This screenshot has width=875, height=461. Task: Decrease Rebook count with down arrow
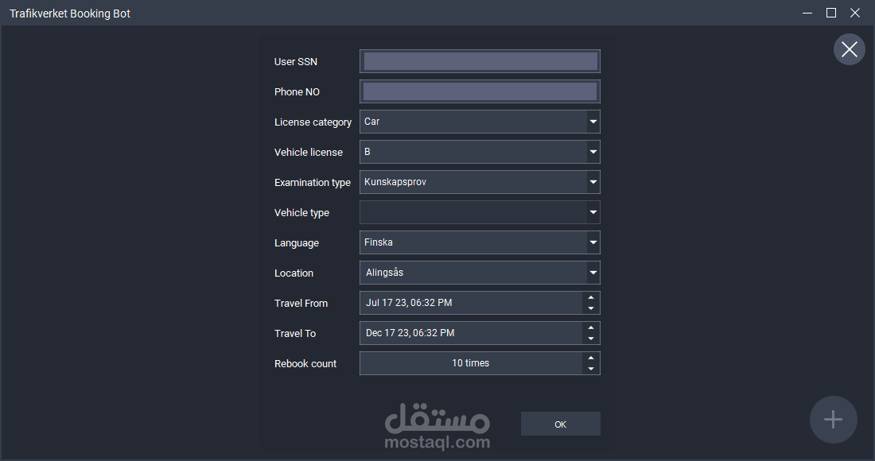click(x=591, y=369)
